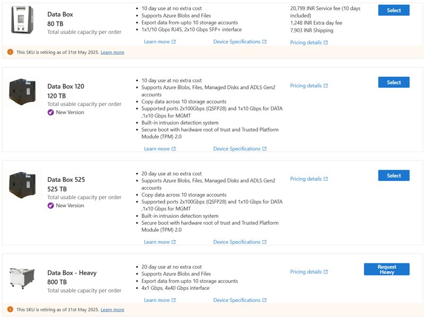Open Learn more for Data Box 120
This screenshot has width=425, height=319.
pyautogui.click(x=159, y=149)
